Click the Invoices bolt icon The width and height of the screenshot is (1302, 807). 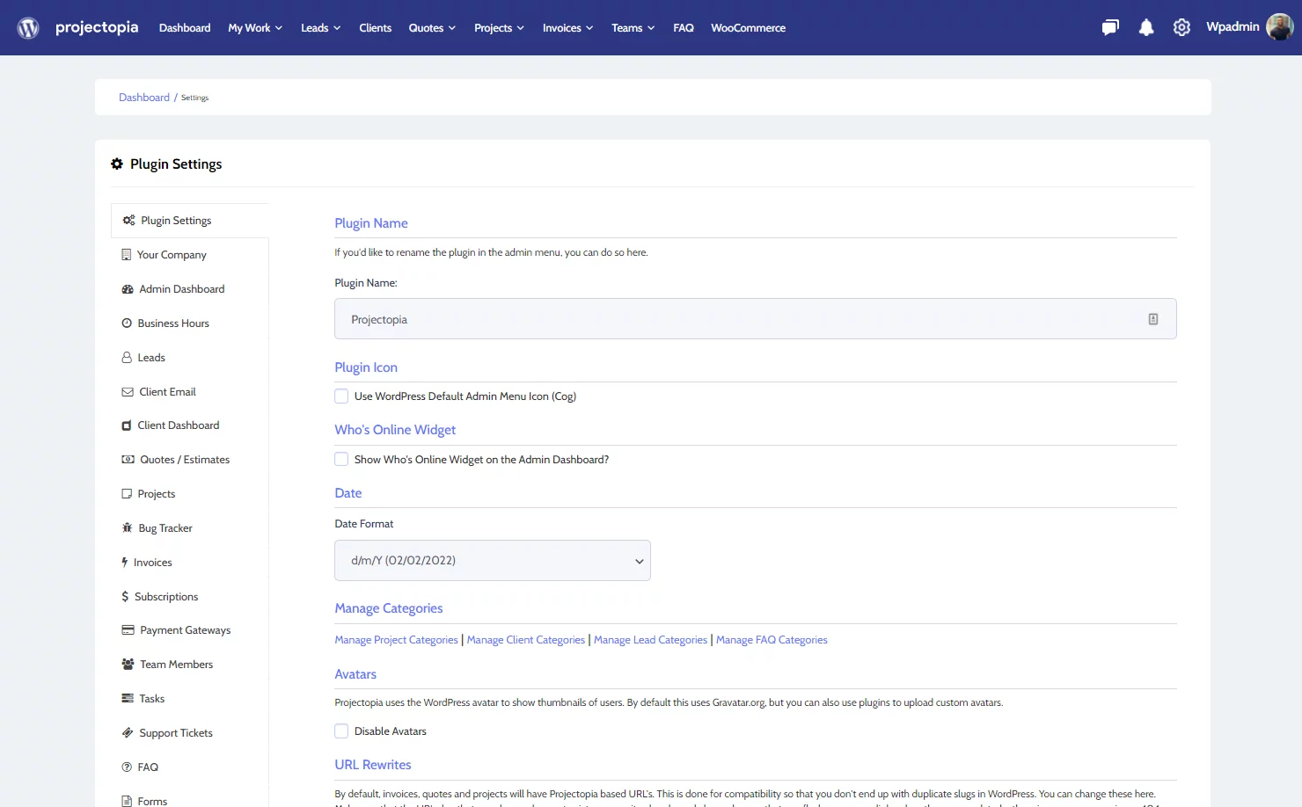click(125, 563)
